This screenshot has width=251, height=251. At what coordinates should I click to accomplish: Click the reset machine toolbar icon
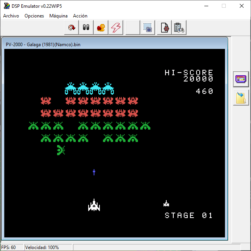[71, 28]
